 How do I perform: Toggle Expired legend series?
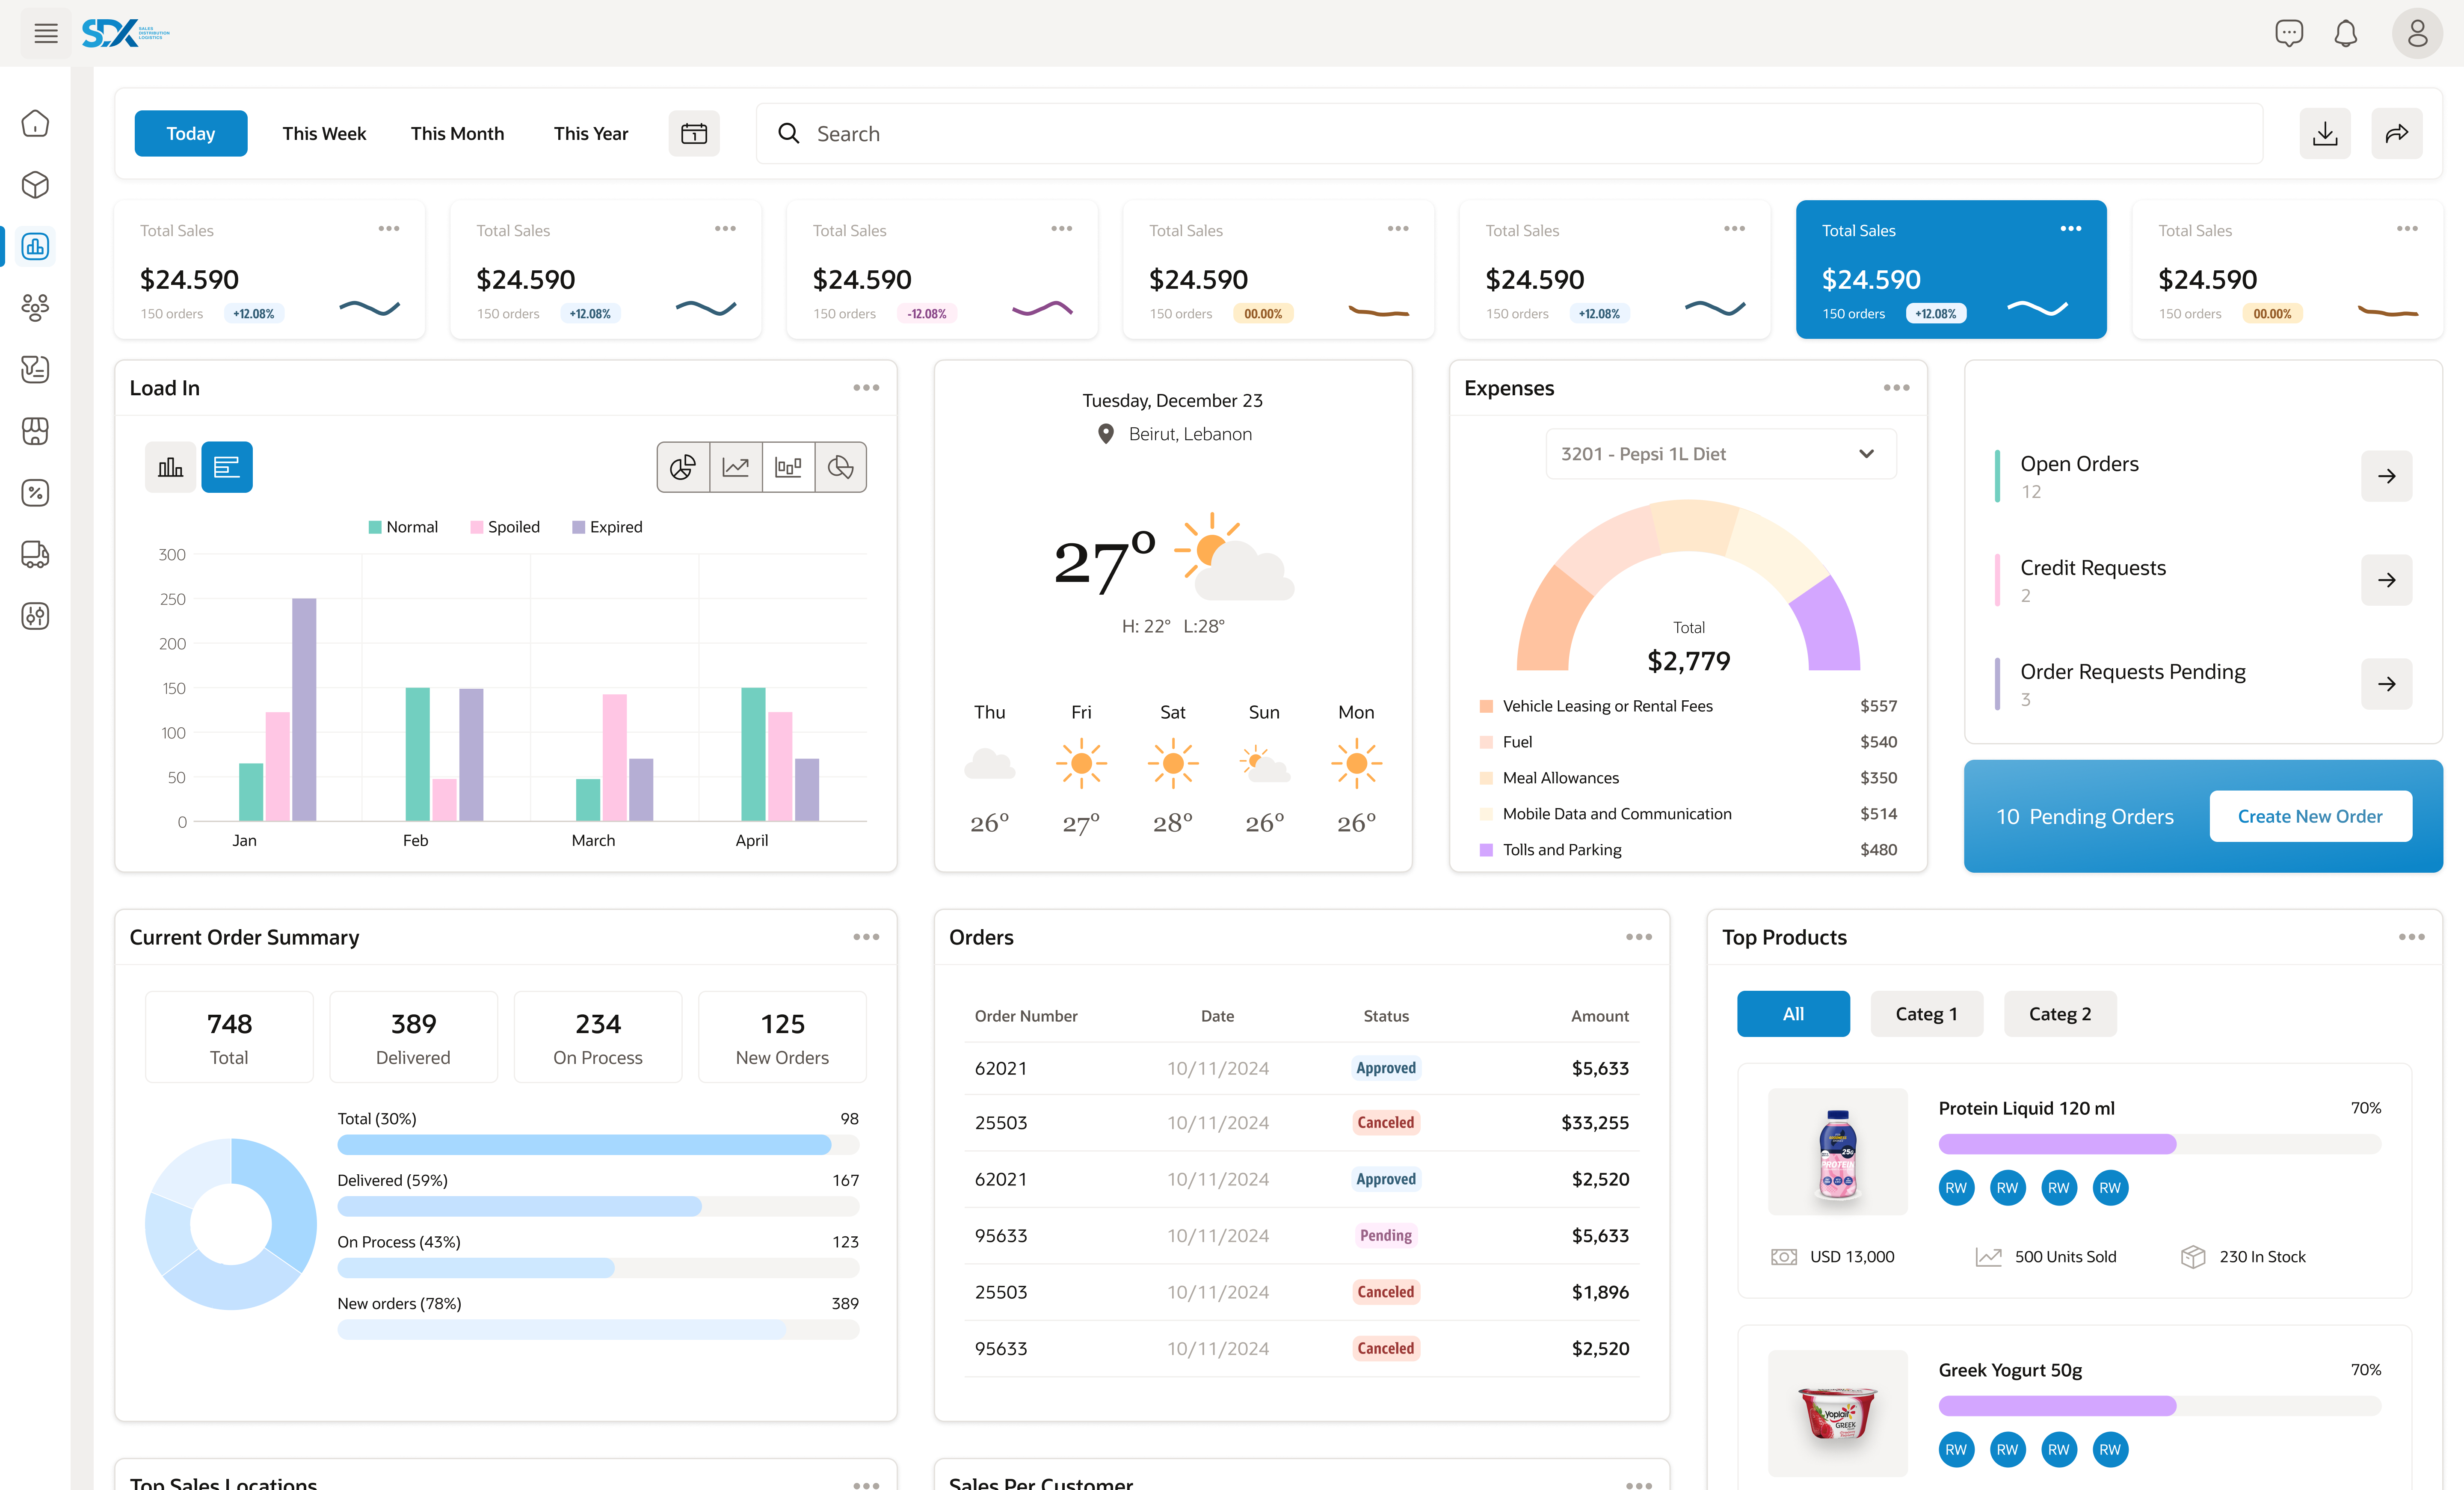tap(607, 527)
